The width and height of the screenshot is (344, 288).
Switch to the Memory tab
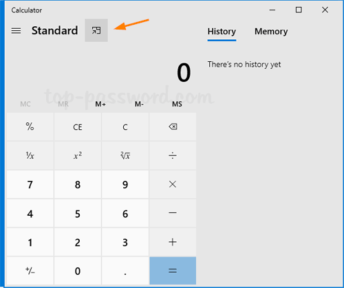(x=271, y=32)
